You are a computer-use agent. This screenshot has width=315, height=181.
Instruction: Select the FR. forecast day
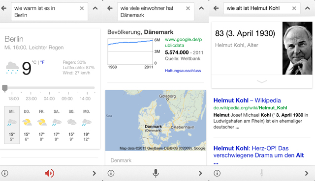[41, 125]
